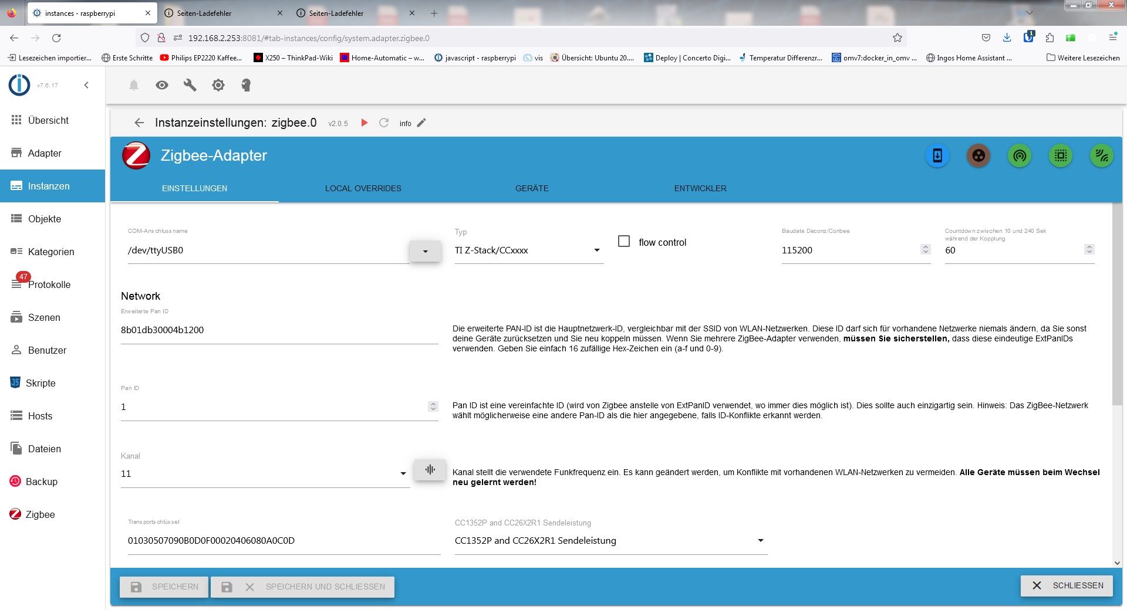
Task: Edit log level pencil icon
Action: (x=421, y=123)
